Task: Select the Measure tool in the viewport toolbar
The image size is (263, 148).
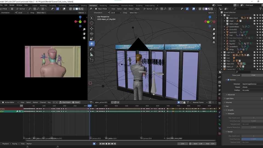Action: click(x=92, y=54)
